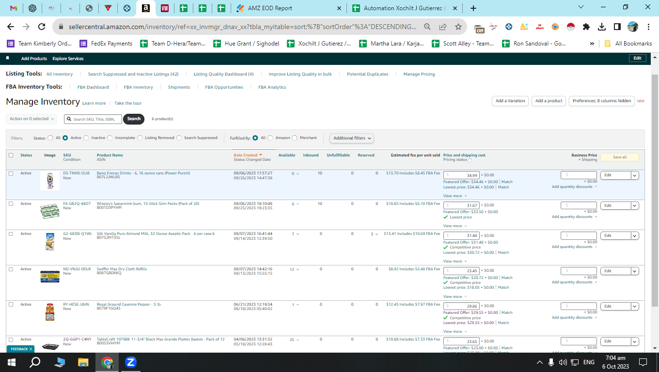
Task: Edit the 34.99 price field for Bang Energy
Action: click(461, 175)
